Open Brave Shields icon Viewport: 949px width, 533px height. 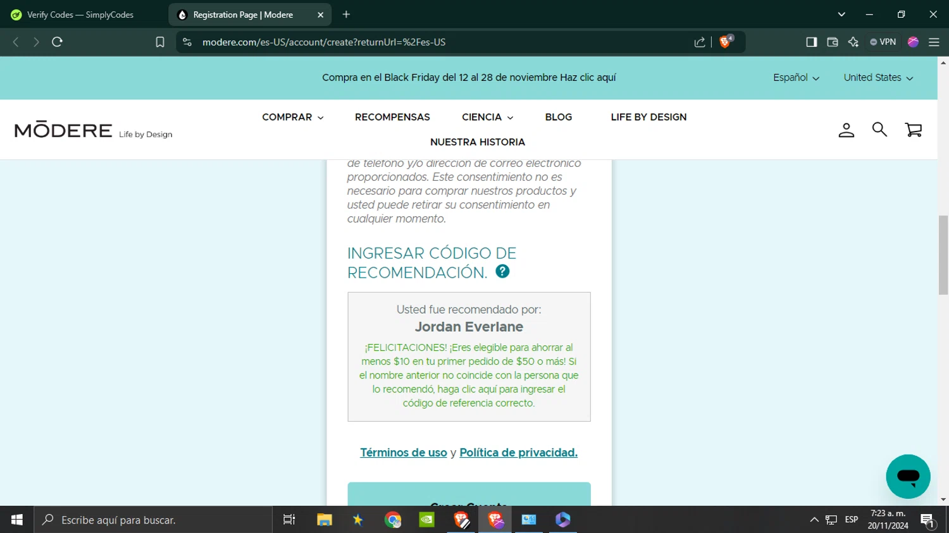click(726, 42)
